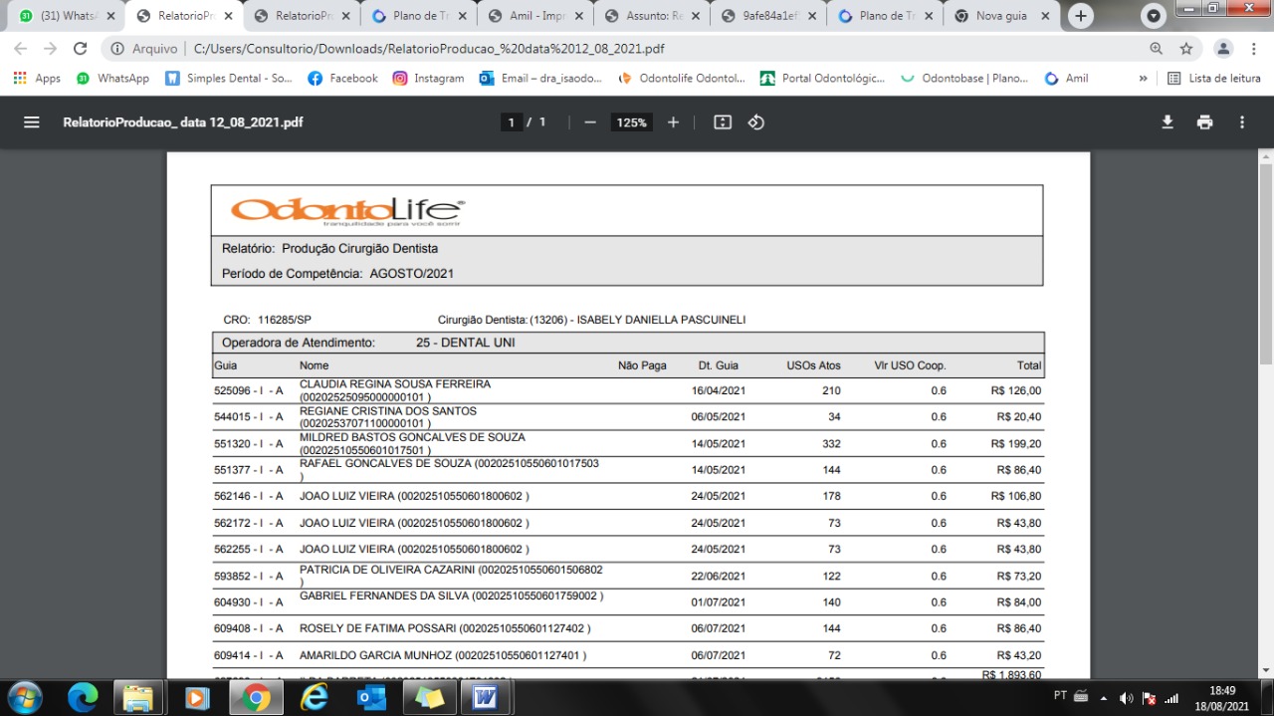The image size is (1274, 716).
Task: Zoom out the PDF document
Action: point(590,122)
